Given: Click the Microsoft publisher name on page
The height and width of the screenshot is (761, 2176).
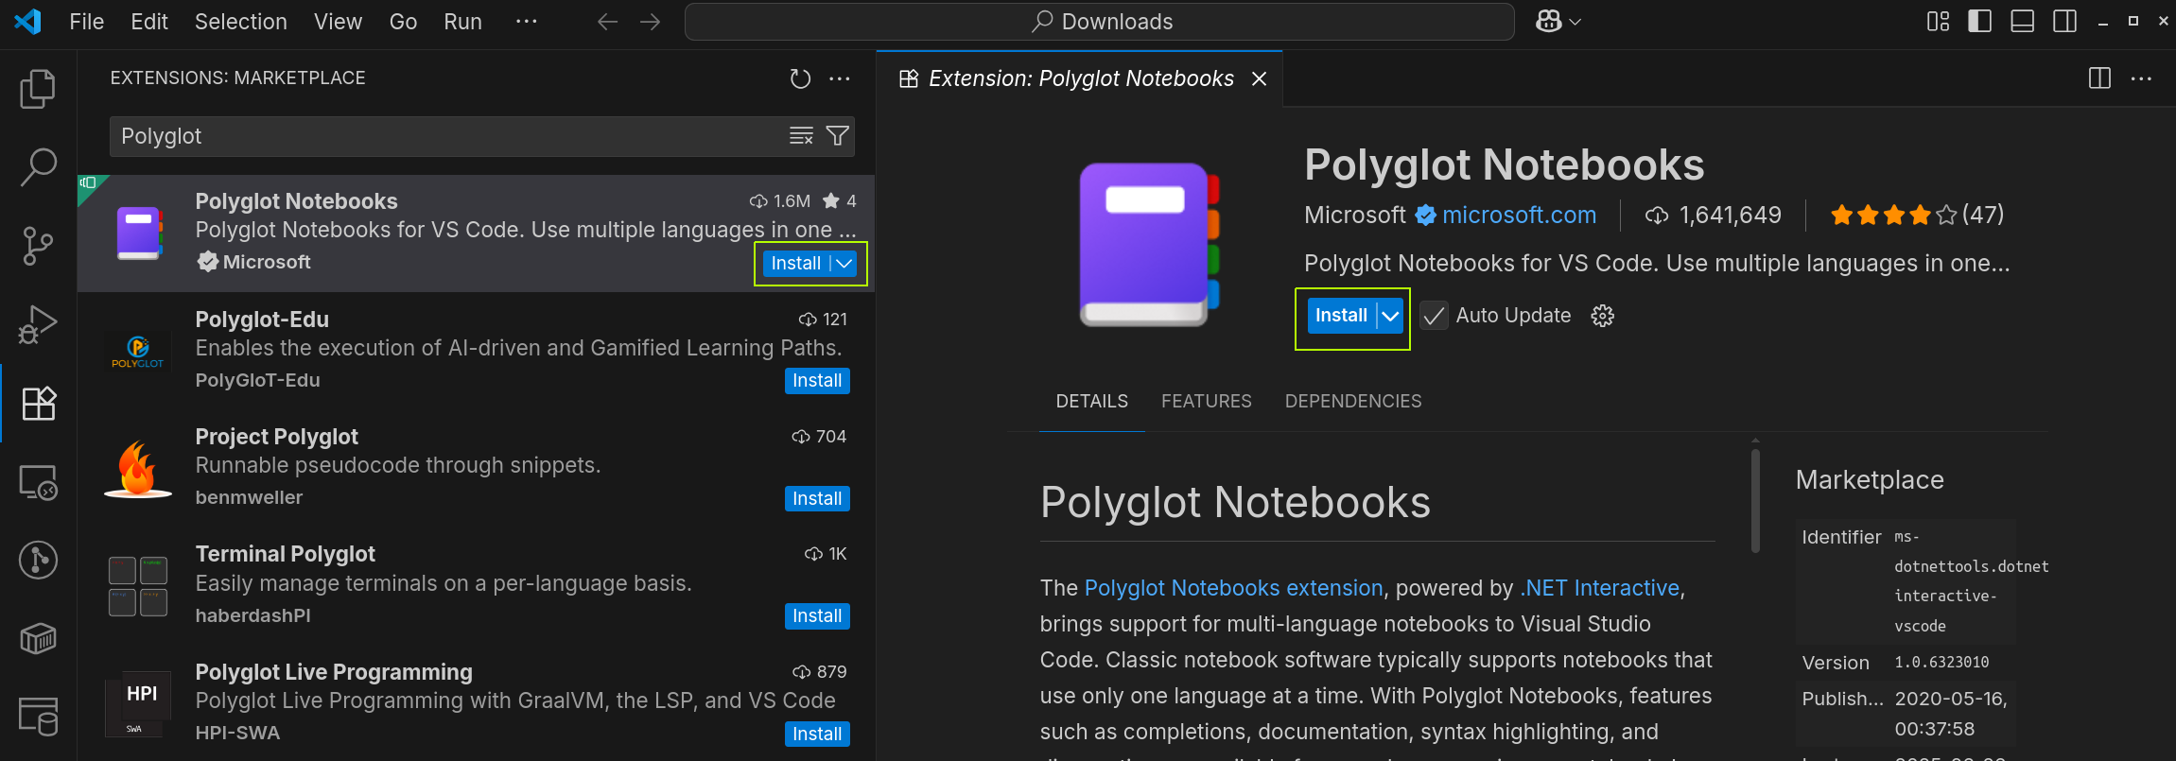Looking at the screenshot, I should (x=1354, y=216).
